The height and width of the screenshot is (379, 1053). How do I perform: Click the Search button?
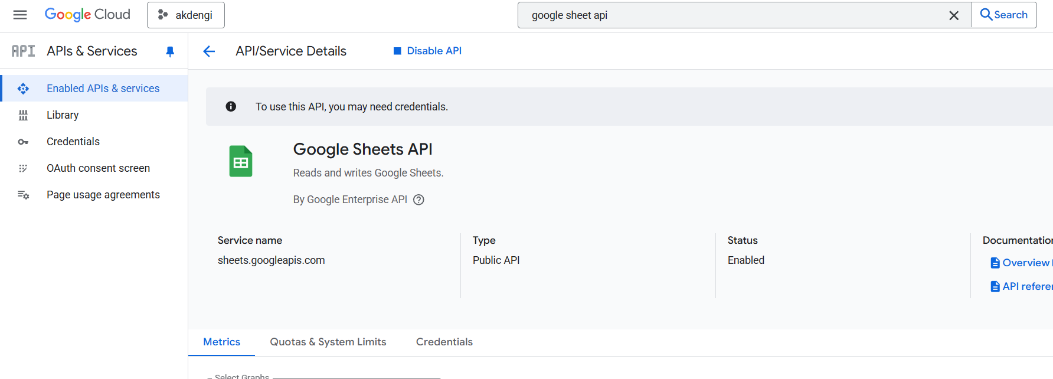(1004, 15)
